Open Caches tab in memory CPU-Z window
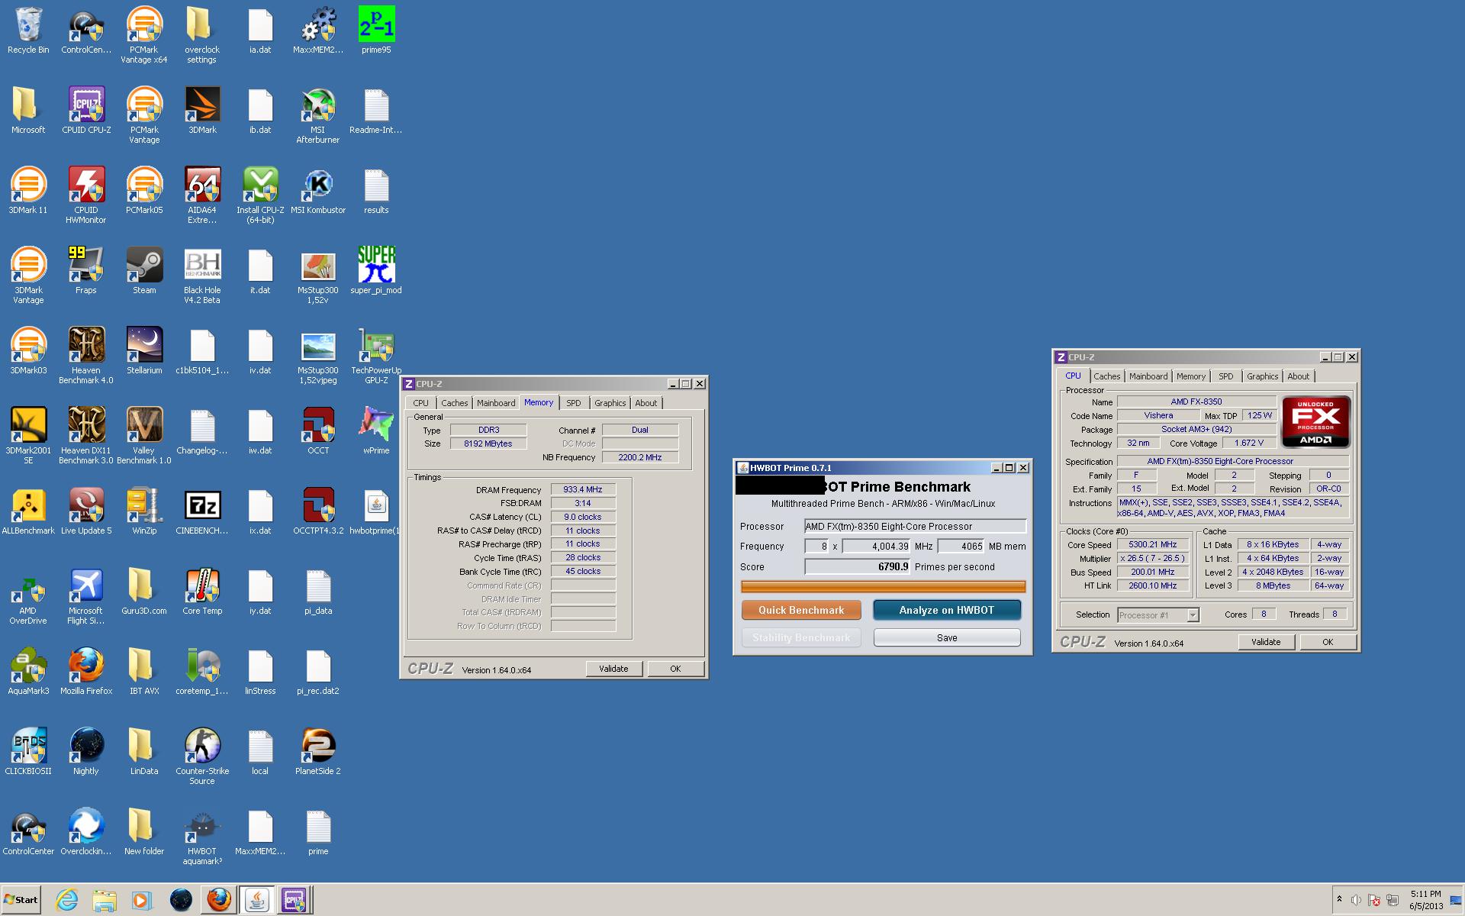 454,403
